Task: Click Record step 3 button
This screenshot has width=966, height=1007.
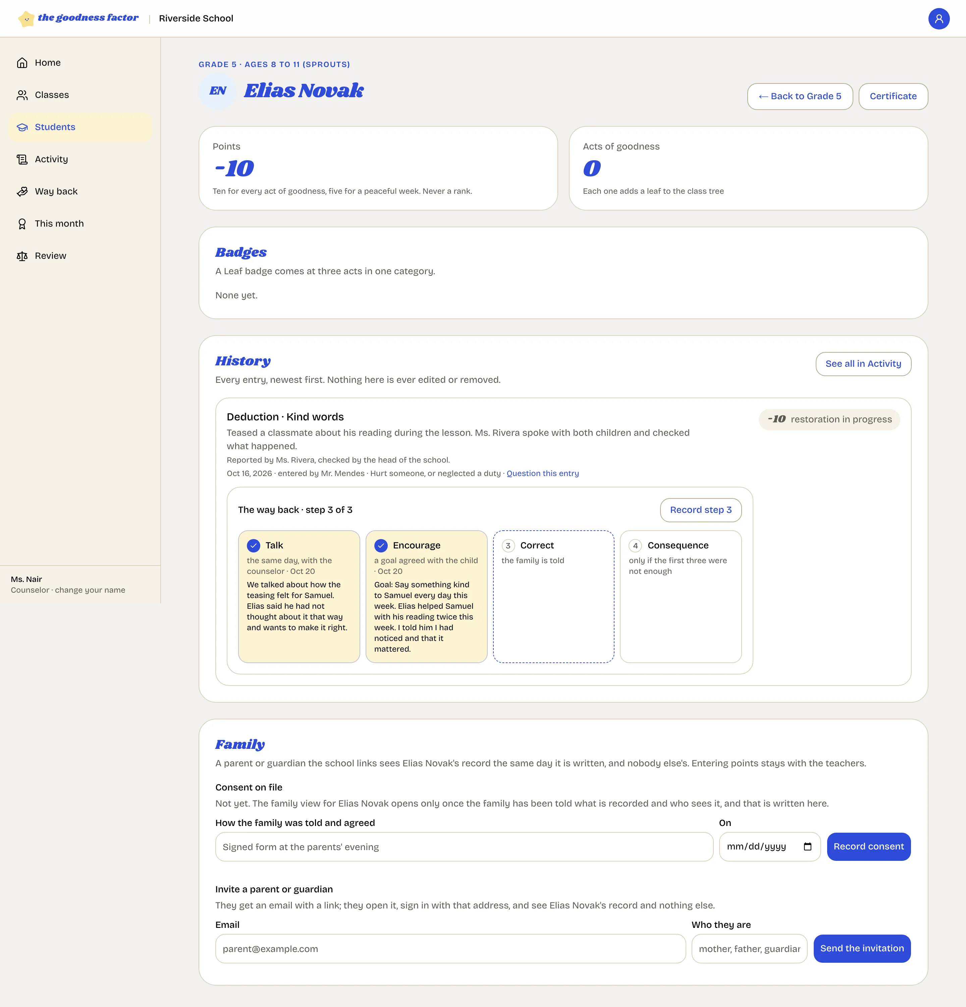Action: [700, 510]
